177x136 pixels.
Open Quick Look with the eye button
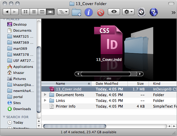coord(114,12)
